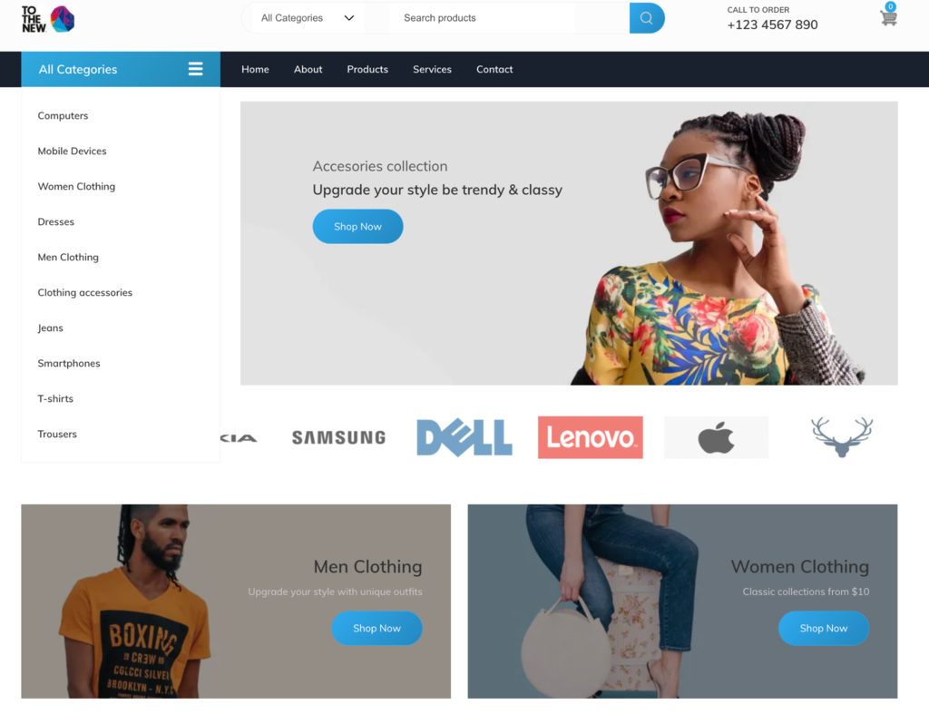Click the blue search magnifier button
The image size is (929, 724).
pyautogui.click(x=646, y=18)
